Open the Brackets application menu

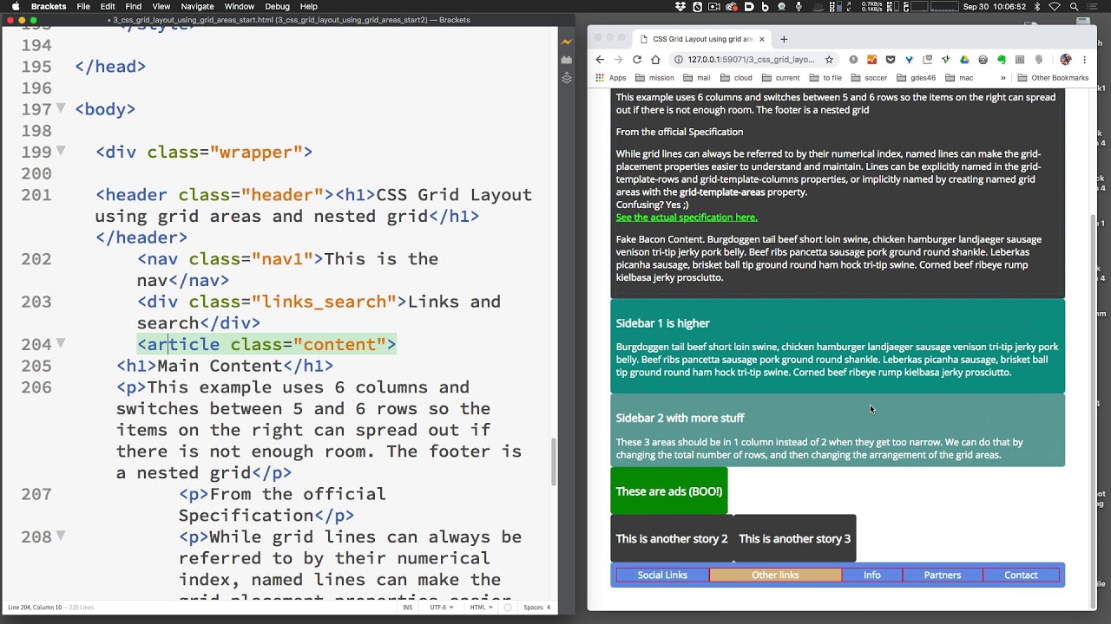click(49, 7)
